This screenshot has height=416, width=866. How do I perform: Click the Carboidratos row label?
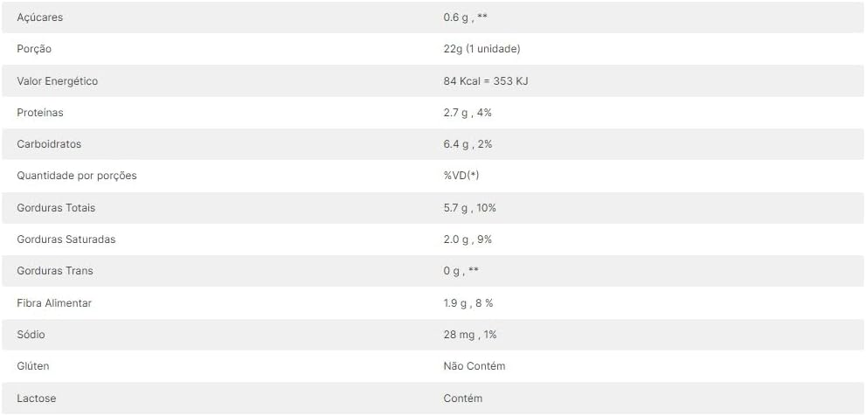49,144
